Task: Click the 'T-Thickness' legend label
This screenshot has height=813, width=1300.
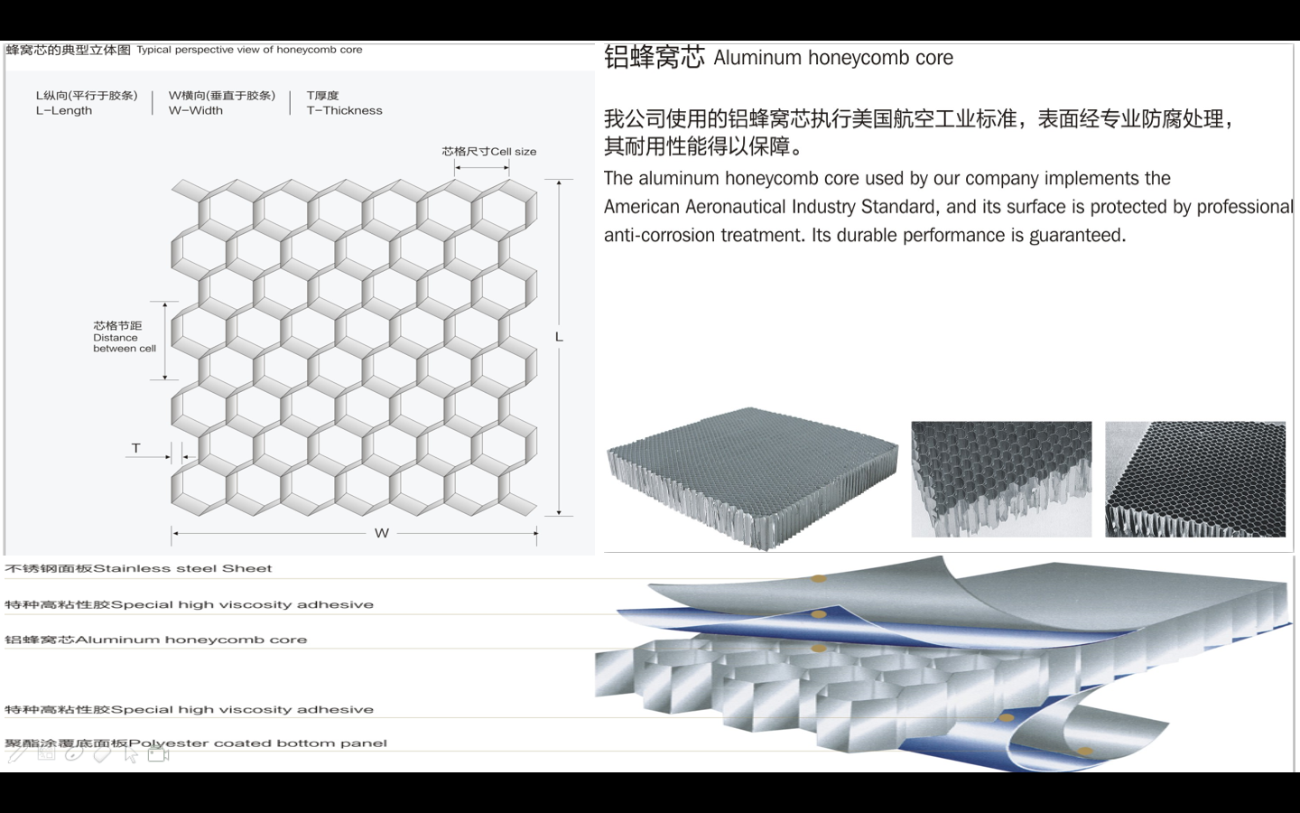Action: (345, 110)
